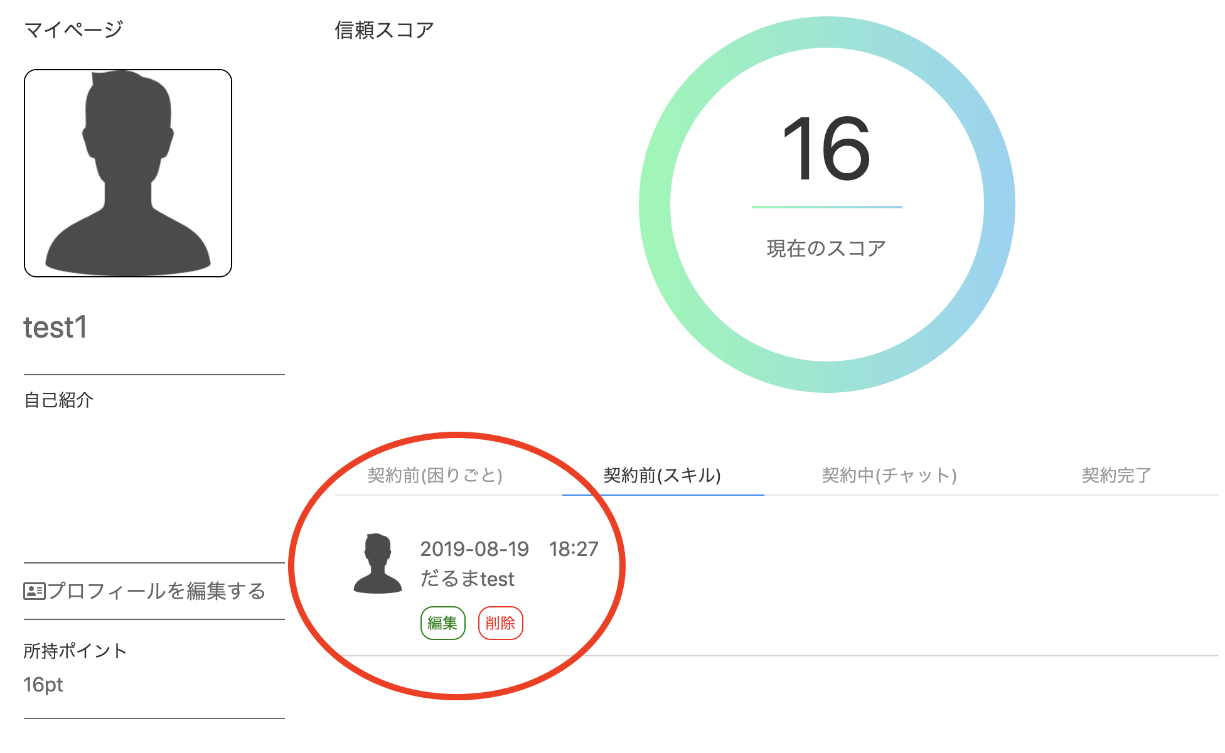Switch to the 契約前(困りごと) tab
The height and width of the screenshot is (753, 1225).
coord(434,476)
